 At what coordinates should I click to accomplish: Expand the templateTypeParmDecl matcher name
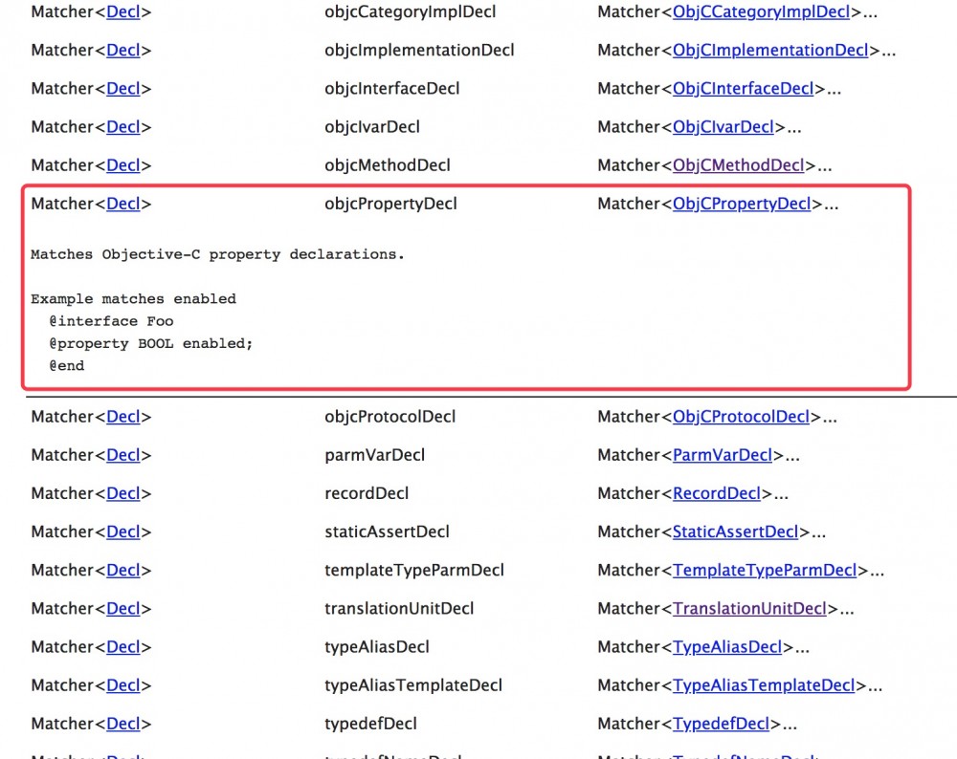click(414, 571)
